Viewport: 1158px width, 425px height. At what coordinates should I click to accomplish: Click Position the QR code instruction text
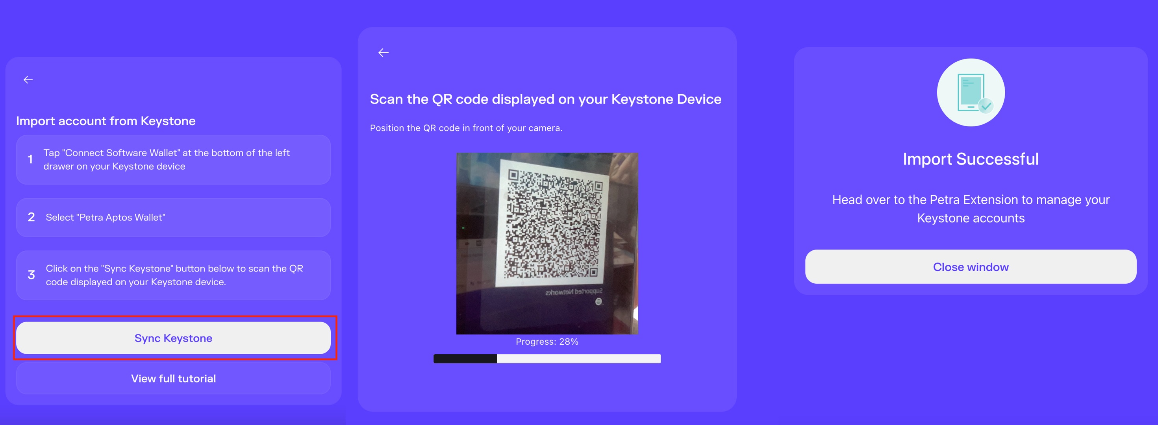(466, 128)
